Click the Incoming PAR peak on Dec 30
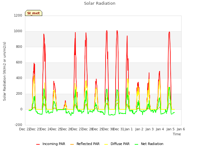 pos(107,31)
